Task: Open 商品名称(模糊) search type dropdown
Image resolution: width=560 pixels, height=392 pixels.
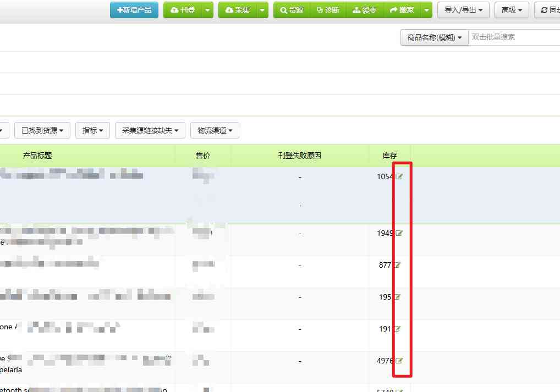Action: (x=435, y=37)
